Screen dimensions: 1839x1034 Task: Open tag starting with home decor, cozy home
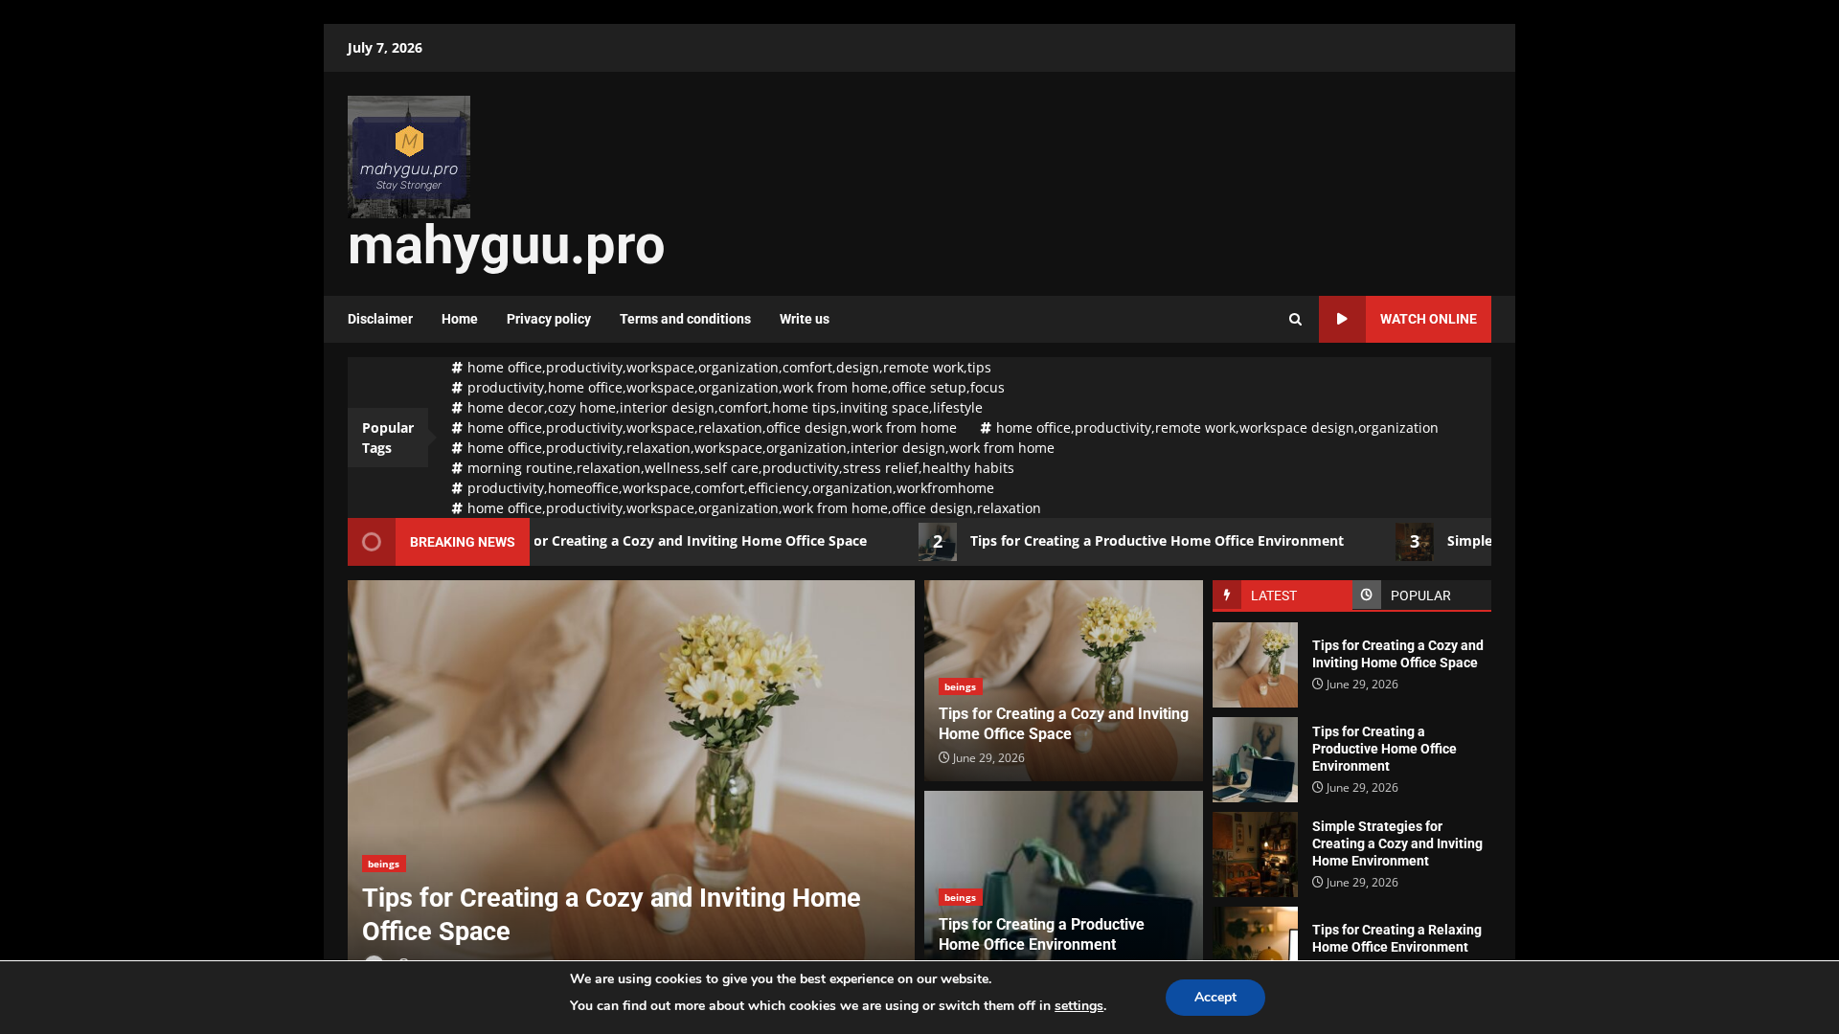(717, 408)
